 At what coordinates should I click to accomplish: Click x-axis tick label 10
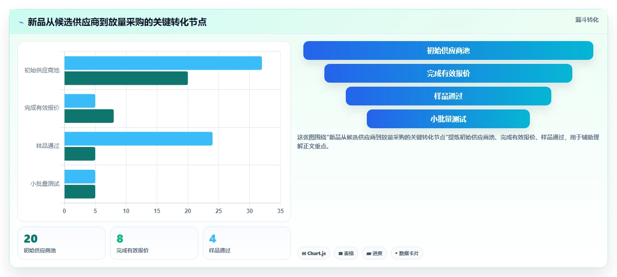tap(126, 211)
